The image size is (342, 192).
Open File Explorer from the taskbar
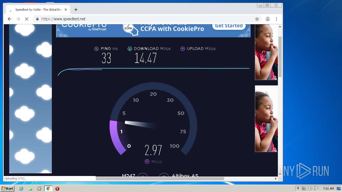[x=30, y=189]
